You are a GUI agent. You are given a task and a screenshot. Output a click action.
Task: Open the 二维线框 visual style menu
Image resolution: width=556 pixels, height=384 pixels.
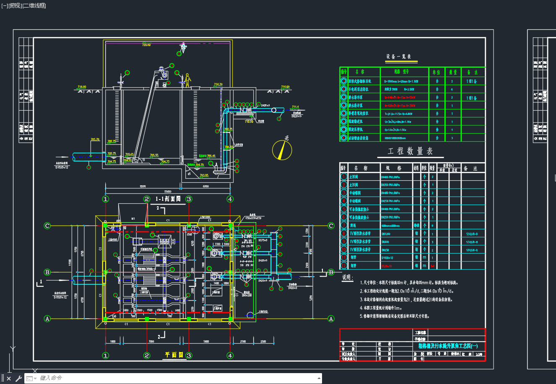[34, 5]
